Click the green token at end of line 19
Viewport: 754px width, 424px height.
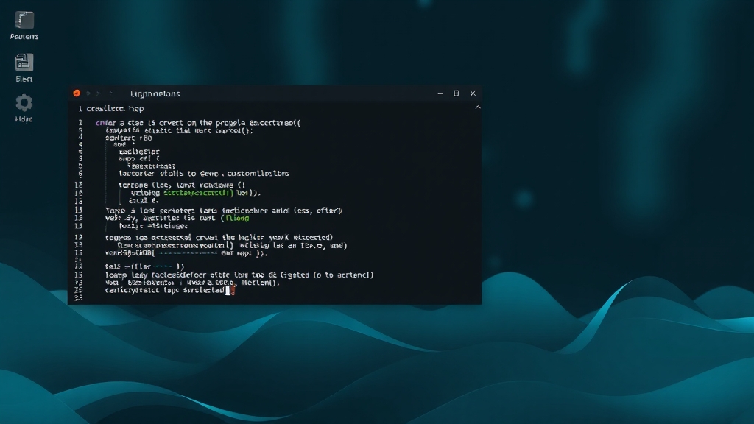(x=238, y=218)
